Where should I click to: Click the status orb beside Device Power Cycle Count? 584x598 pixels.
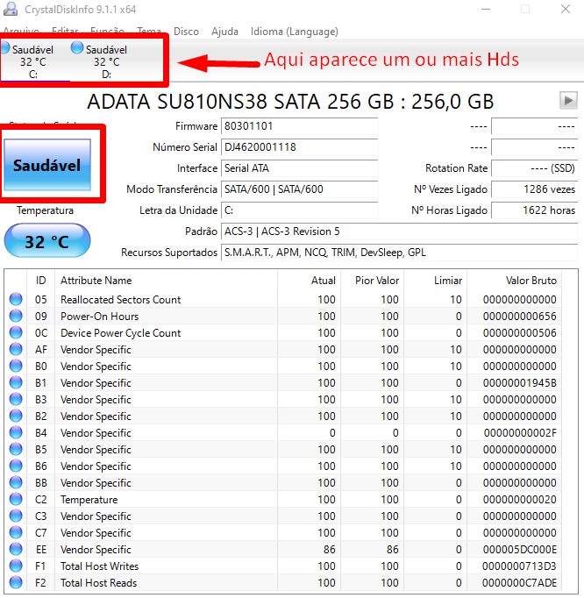coord(16,333)
